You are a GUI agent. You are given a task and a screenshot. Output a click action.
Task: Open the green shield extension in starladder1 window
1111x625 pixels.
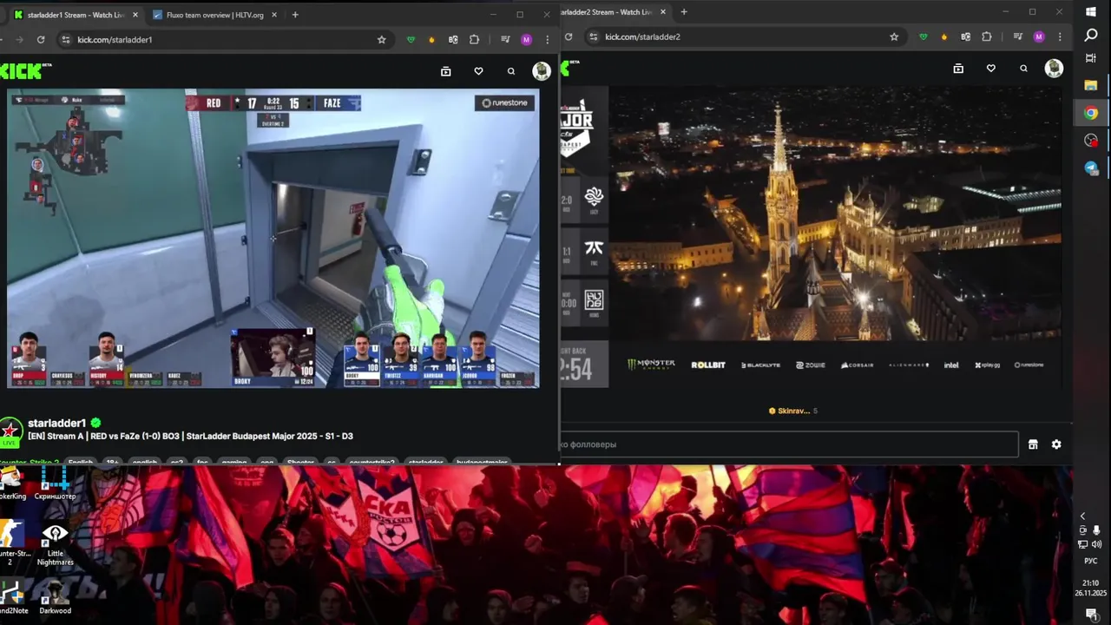(x=411, y=39)
